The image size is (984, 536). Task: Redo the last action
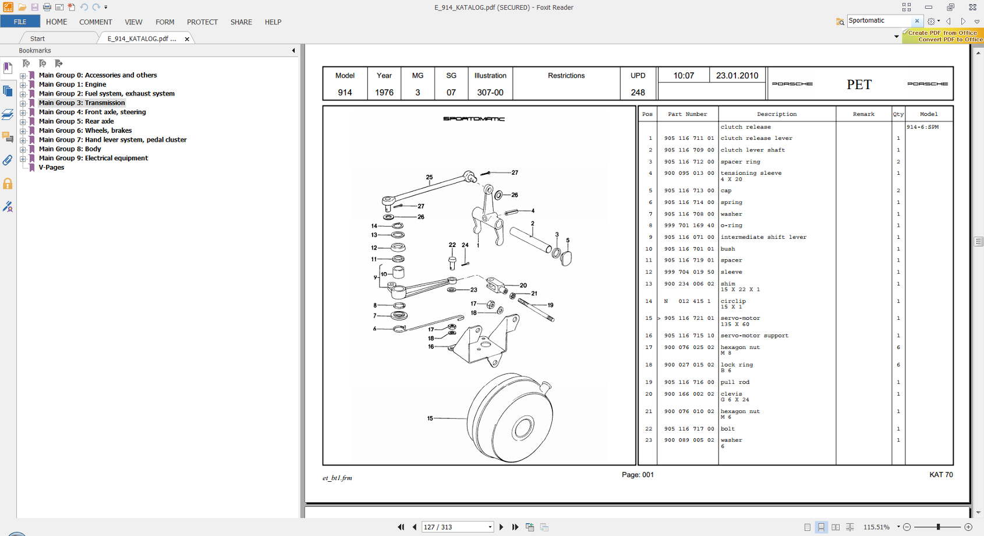(x=96, y=7)
